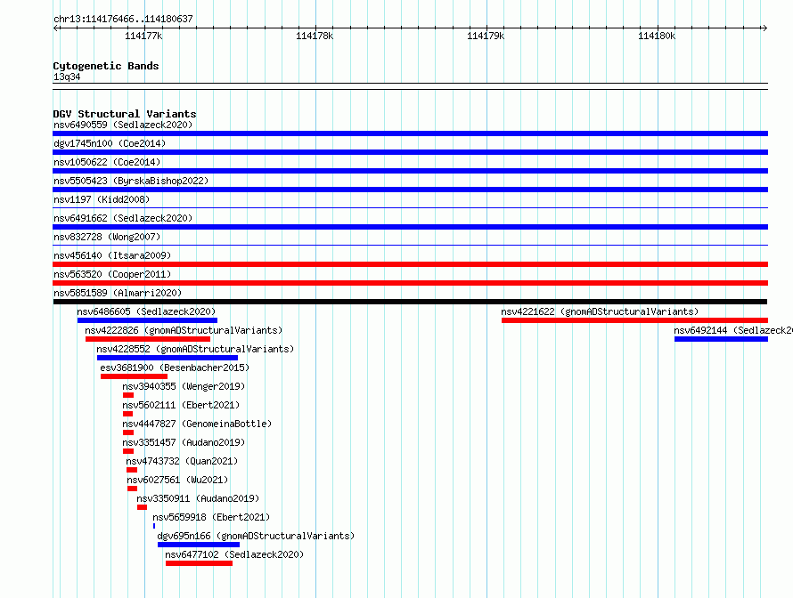Screen dimensions: 793x598
Task: Click the blue bar under nsv1050622
Action: pyautogui.click(x=410, y=171)
